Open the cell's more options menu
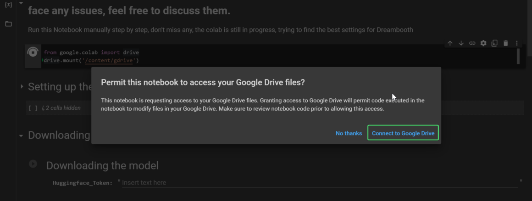532x201 pixels. pos(517,43)
